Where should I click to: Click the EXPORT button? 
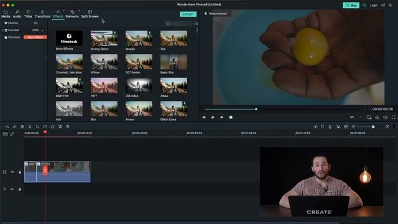pos(188,14)
